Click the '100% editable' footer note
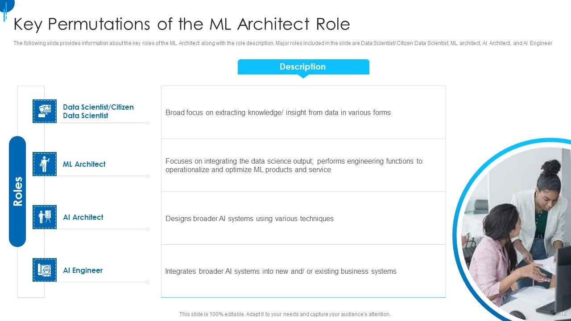 coord(285,314)
